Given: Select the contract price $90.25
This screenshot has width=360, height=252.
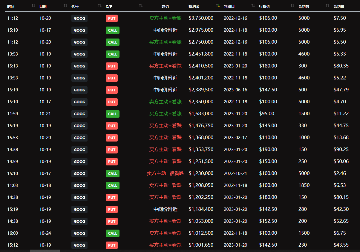Looking at the screenshot, I should 341,149.
